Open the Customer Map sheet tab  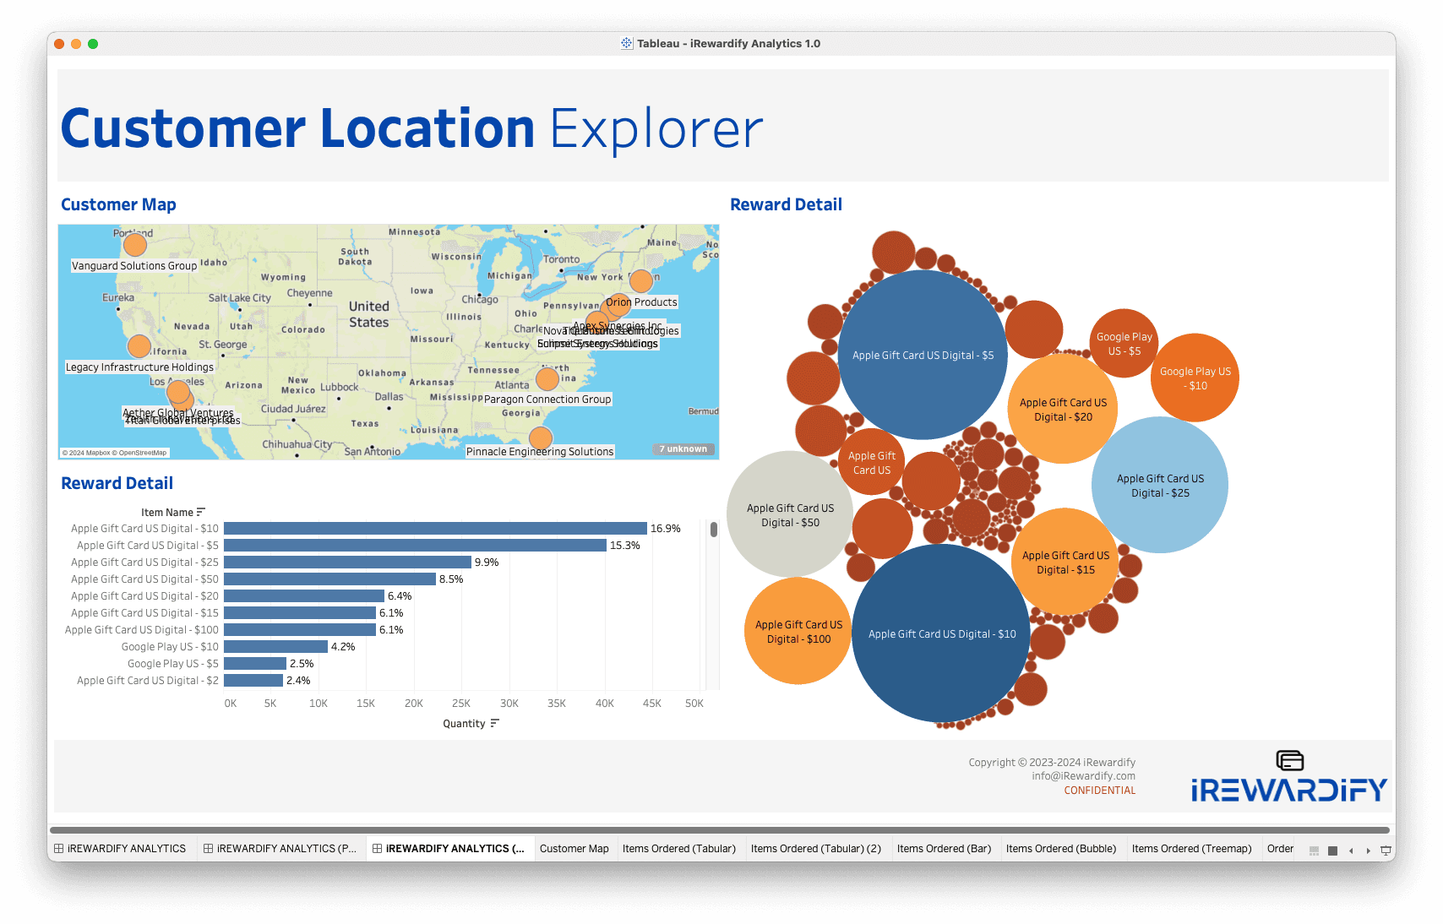click(x=574, y=849)
